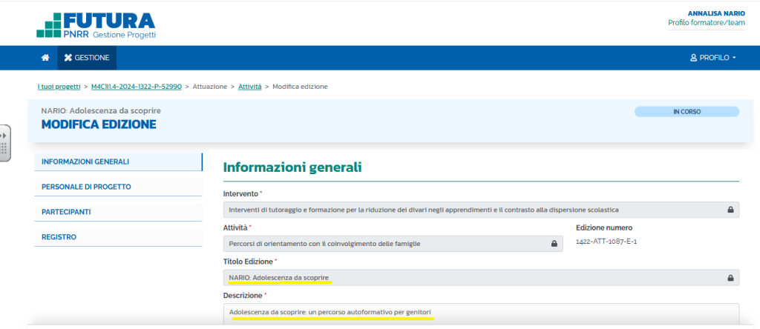The image size is (760, 329).
Task: Open the Personale di Progetto section
Action: click(x=118, y=187)
